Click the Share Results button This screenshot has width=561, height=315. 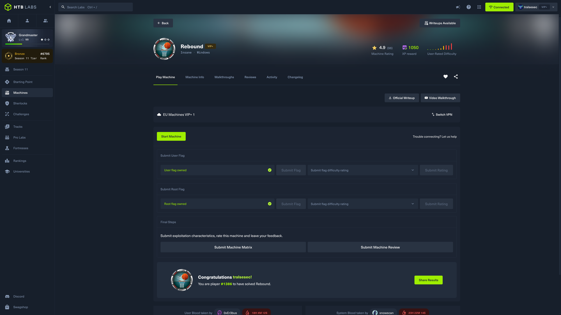428,280
